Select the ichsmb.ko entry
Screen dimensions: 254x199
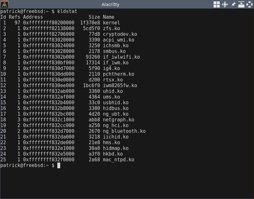tap(116, 46)
